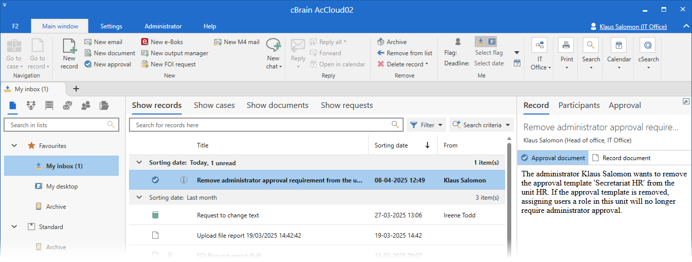Toggle the inbox placement icon in Me group

coord(480,42)
